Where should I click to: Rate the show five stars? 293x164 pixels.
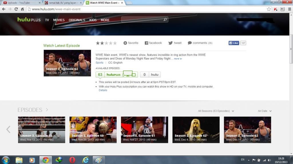click(x=115, y=43)
